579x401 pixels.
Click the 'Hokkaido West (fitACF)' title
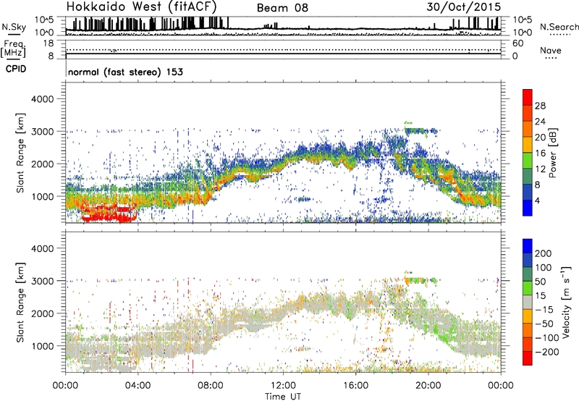pyautogui.click(x=141, y=7)
